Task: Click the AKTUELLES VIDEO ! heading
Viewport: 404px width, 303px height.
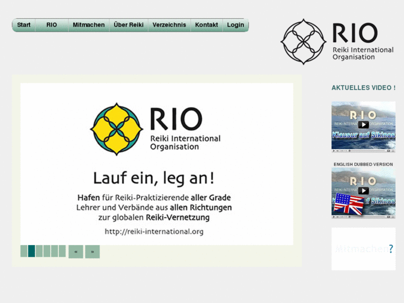Action: pyautogui.click(x=363, y=88)
